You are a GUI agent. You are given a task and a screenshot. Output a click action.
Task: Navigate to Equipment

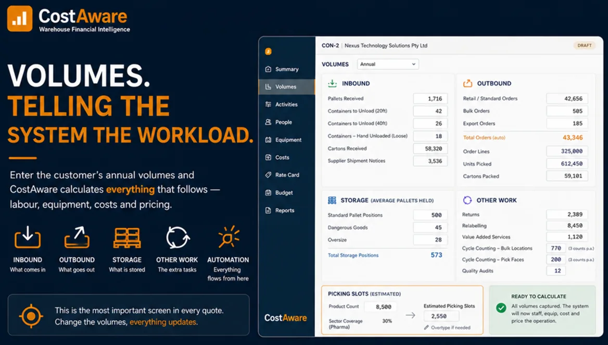286,139
